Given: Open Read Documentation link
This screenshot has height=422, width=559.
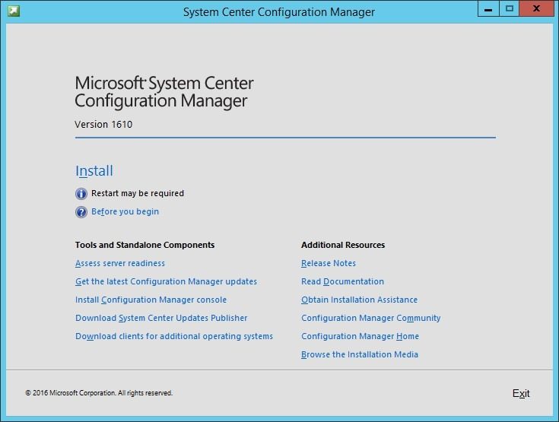Looking at the screenshot, I should coord(342,281).
